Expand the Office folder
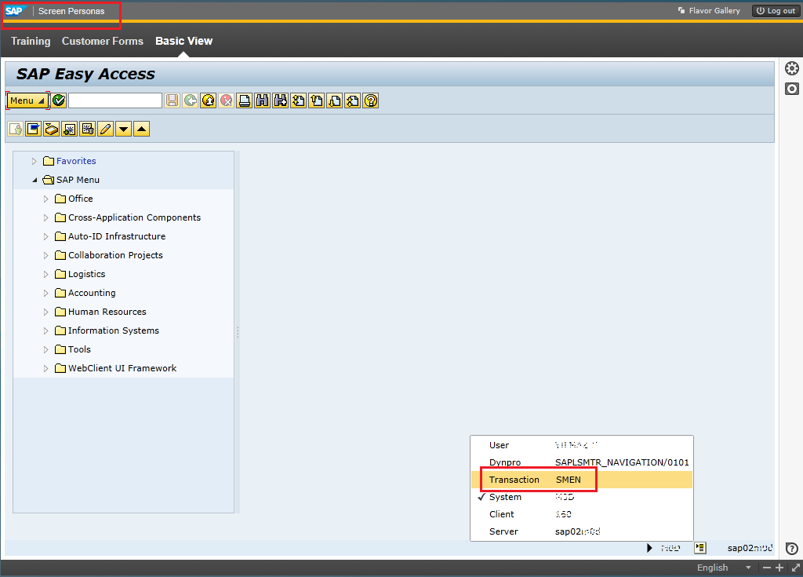This screenshot has height=577, width=803. click(x=45, y=199)
